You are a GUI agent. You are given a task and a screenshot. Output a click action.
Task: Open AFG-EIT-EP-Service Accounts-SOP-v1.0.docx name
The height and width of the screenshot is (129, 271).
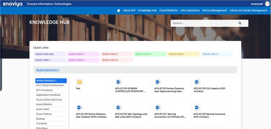210,115
